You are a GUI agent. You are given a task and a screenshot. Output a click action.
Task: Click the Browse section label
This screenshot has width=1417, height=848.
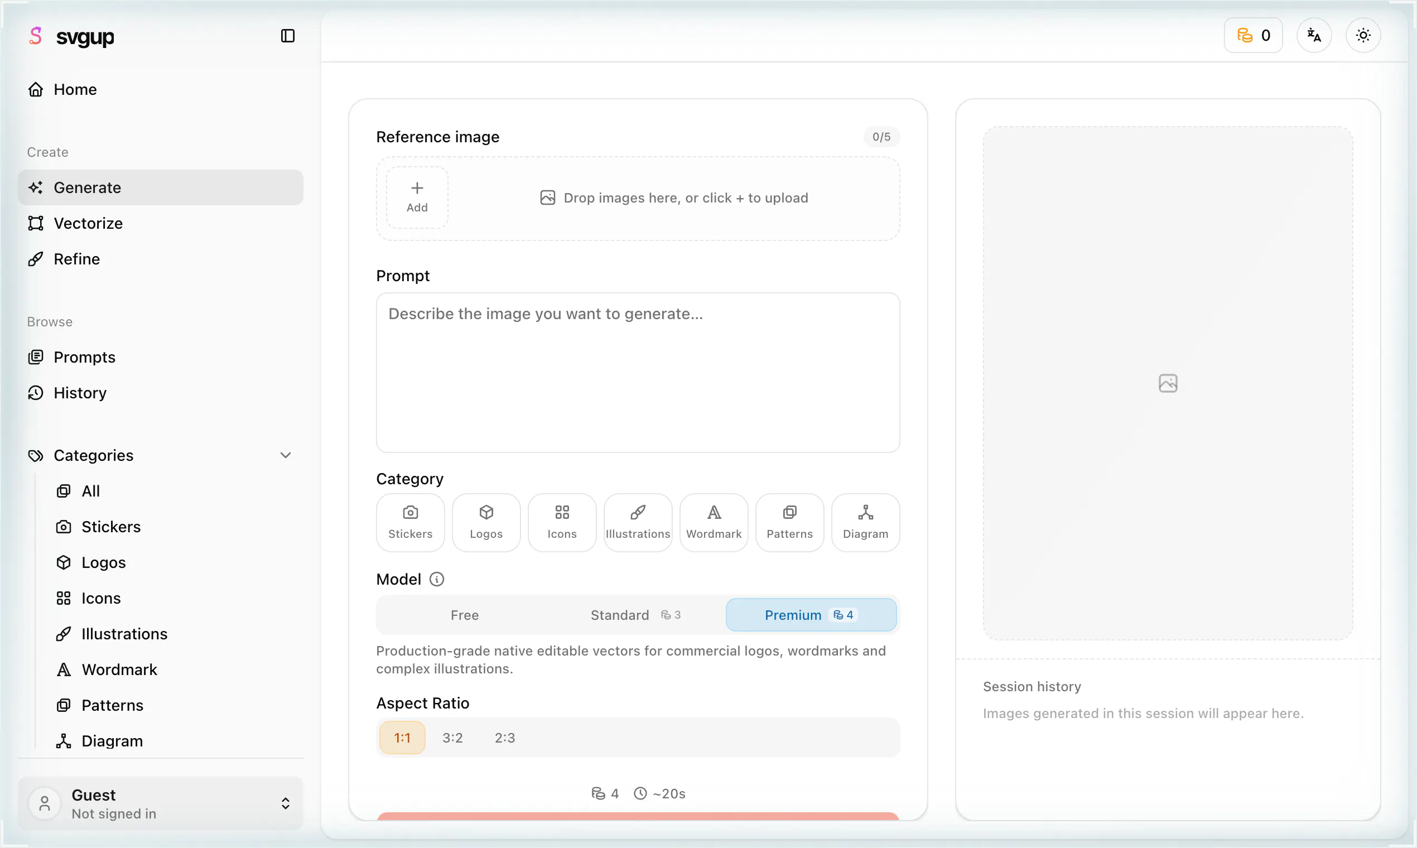pos(50,322)
